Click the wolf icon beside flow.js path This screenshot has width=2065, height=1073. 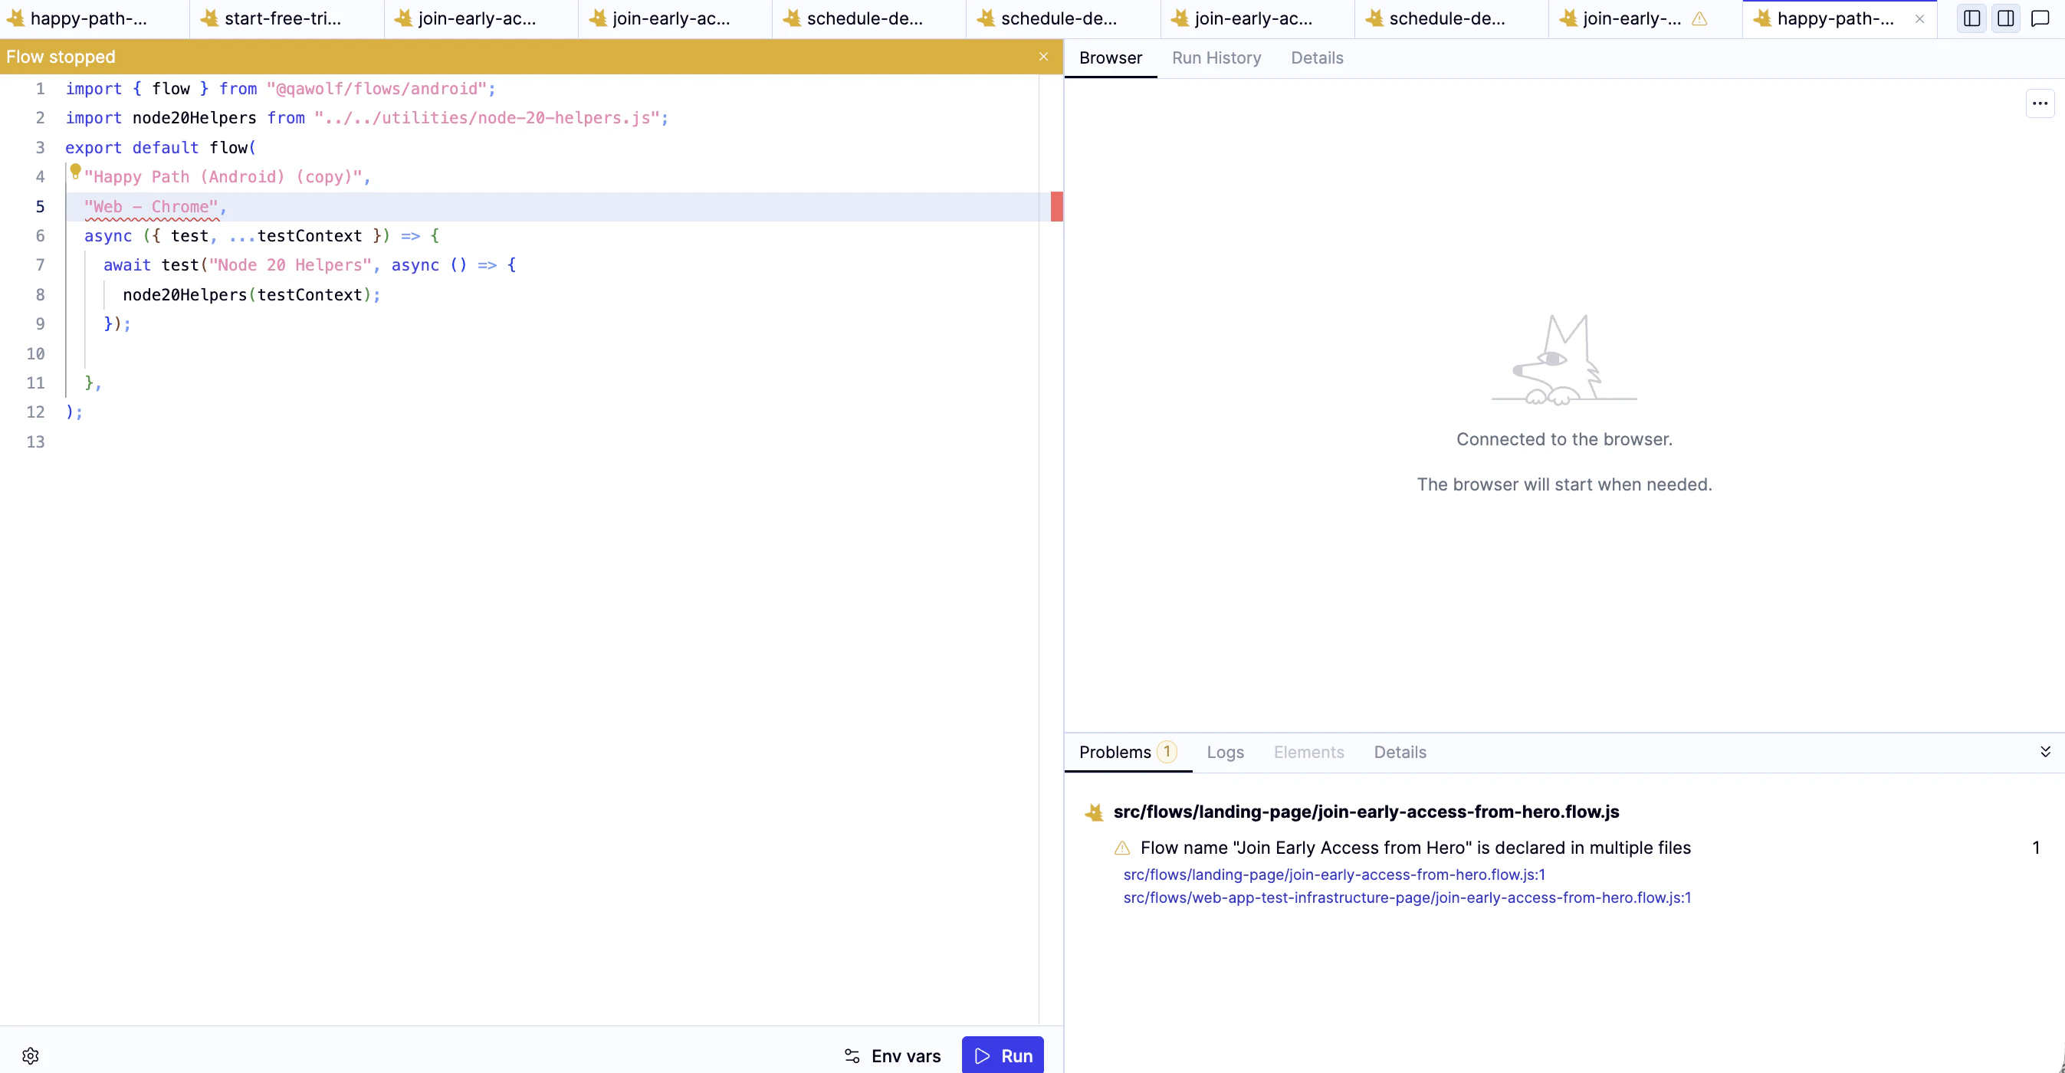click(1093, 812)
